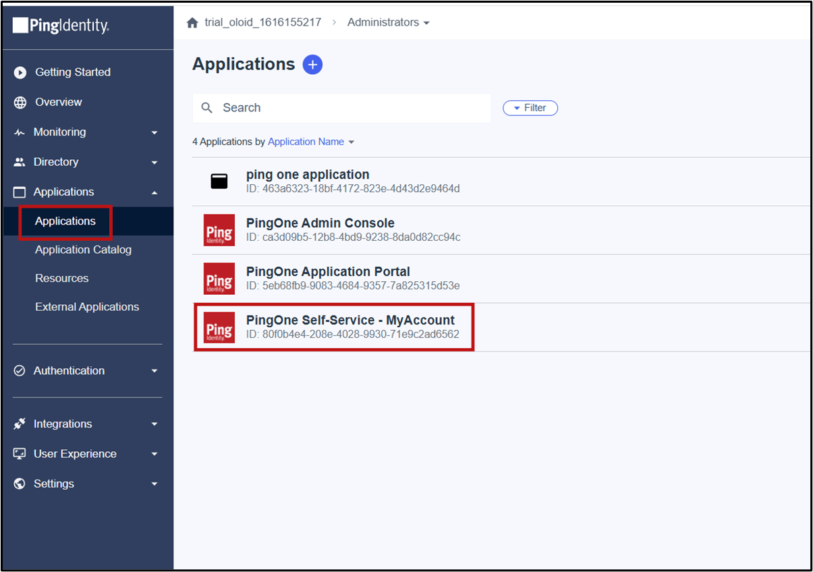Click the Monitoring menu label
This screenshot has height=572, width=813.
pos(60,132)
